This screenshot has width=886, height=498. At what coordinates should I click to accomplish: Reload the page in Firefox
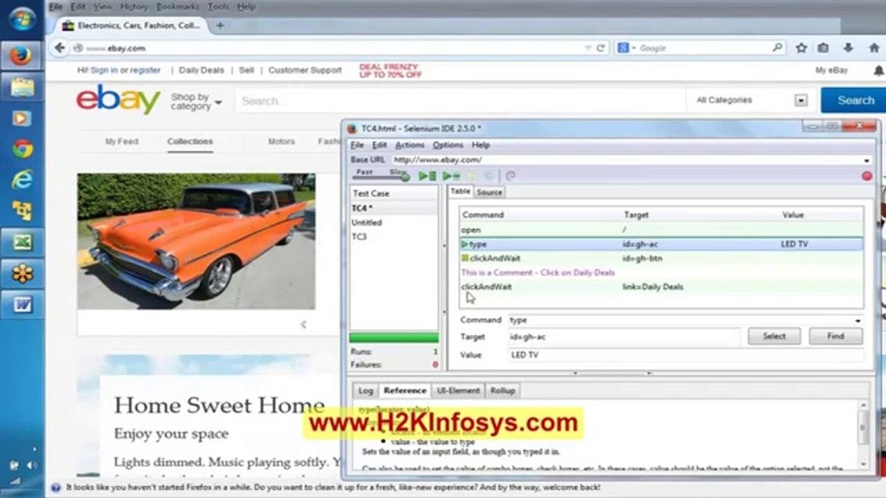click(600, 48)
